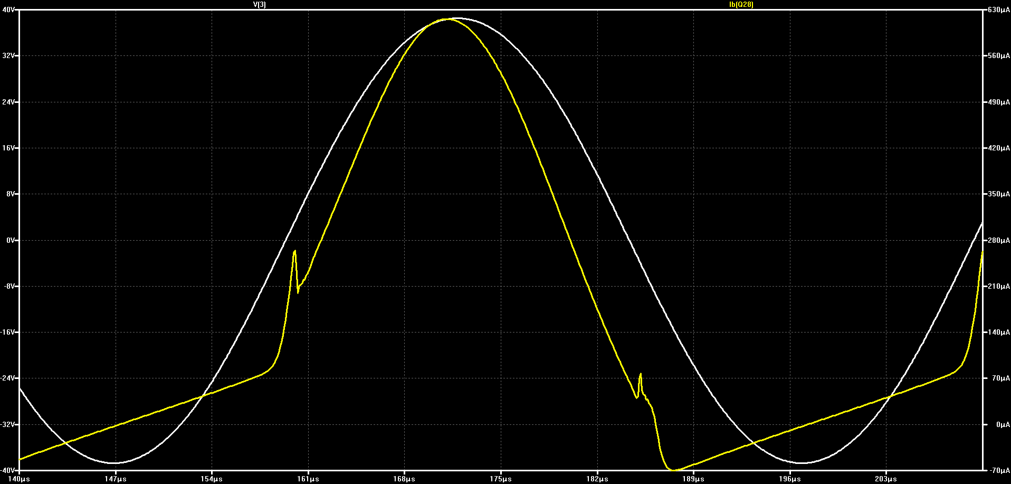Click the "154µs" time axis label
1011x484 pixels.
212,479
